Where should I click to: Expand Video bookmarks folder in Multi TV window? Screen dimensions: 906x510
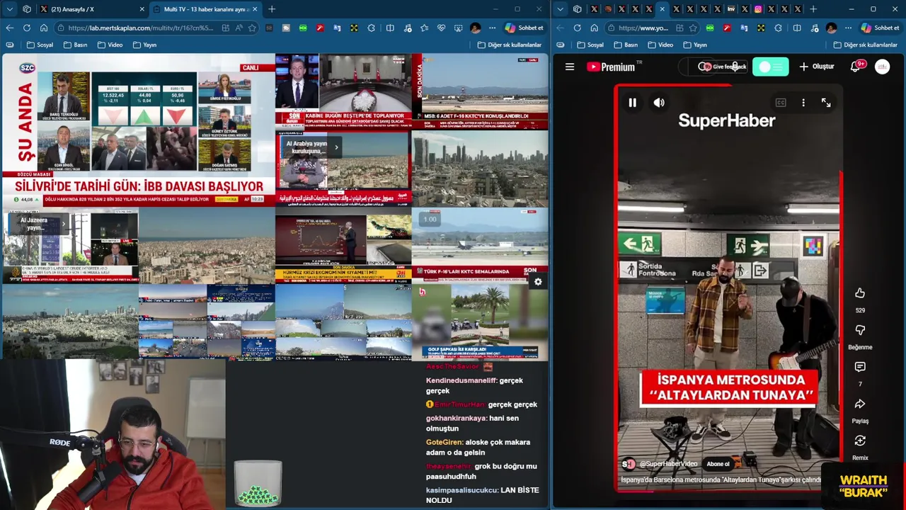110,45
